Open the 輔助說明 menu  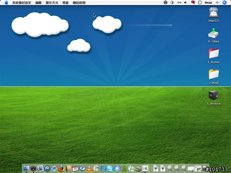79,3
